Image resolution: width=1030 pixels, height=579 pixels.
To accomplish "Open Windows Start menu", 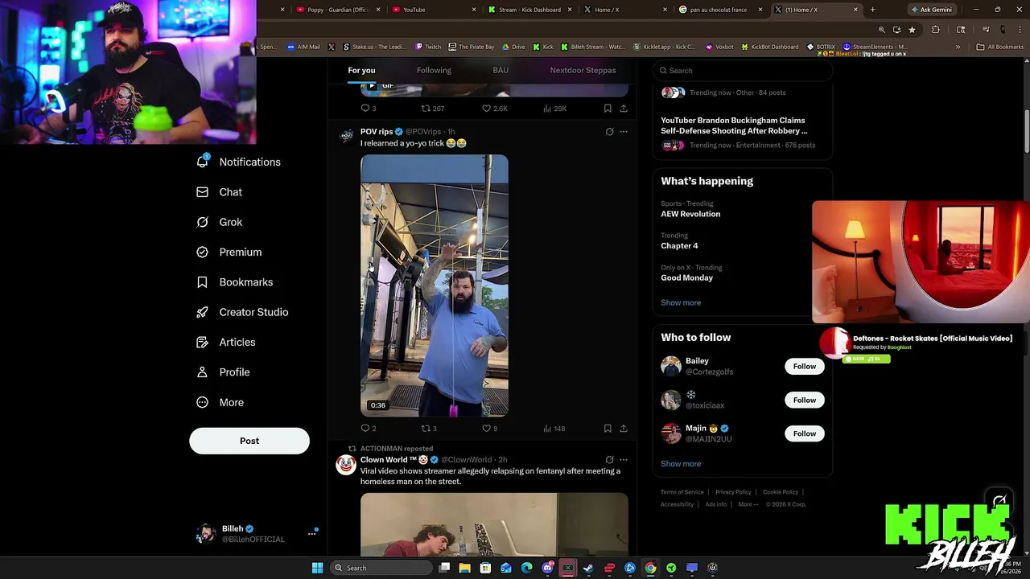I will click(317, 568).
